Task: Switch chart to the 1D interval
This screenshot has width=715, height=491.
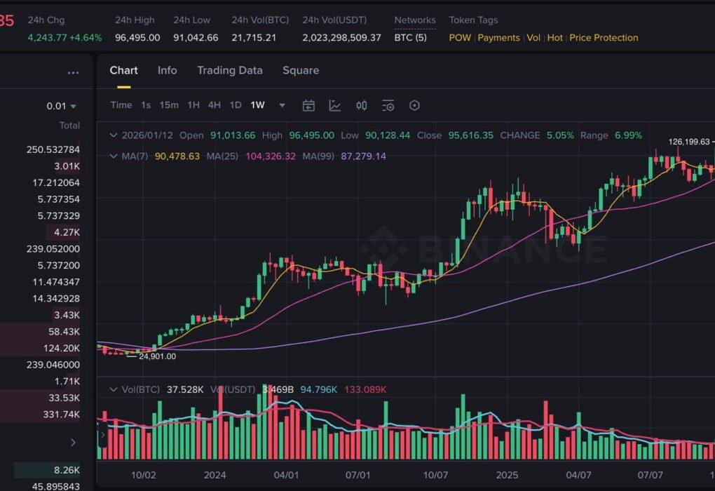Action: [236, 105]
